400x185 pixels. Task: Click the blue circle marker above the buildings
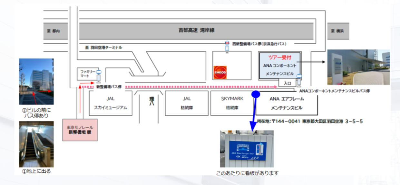coord(256,93)
